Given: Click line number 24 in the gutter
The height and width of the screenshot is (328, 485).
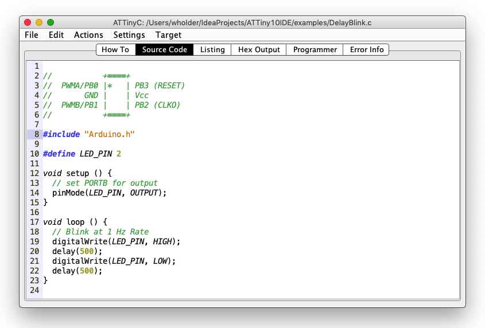Looking at the screenshot, I should 34,290.
